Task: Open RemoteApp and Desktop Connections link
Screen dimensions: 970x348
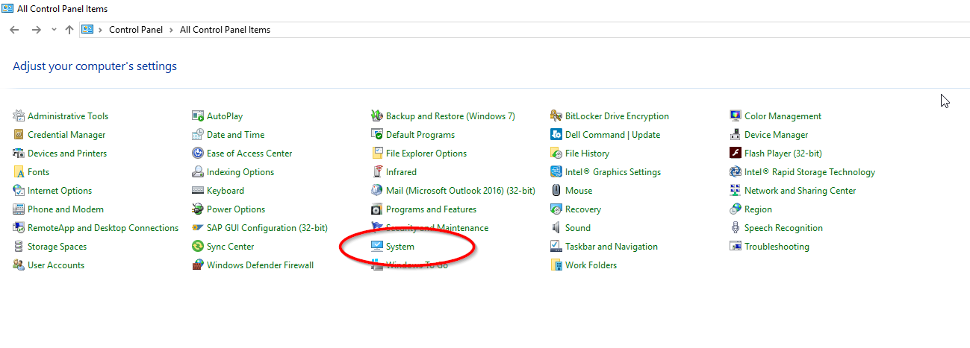Action: tap(103, 228)
